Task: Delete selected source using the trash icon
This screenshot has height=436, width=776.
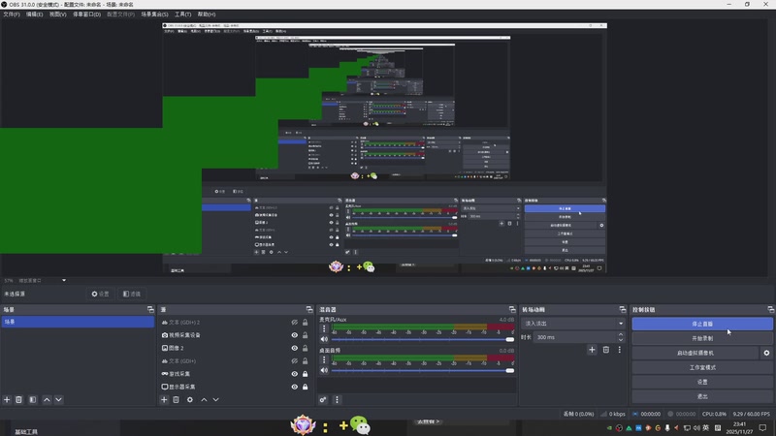Action: coord(177,399)
